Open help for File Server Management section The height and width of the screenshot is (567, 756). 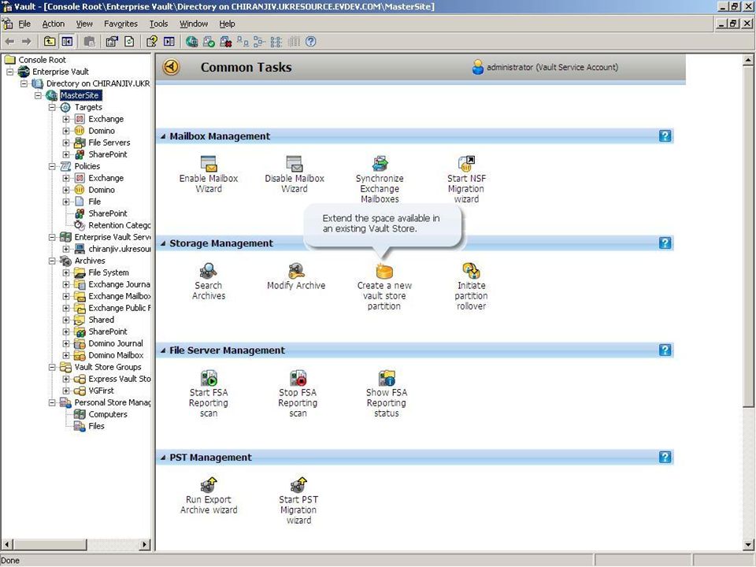[x=665, y=350]
